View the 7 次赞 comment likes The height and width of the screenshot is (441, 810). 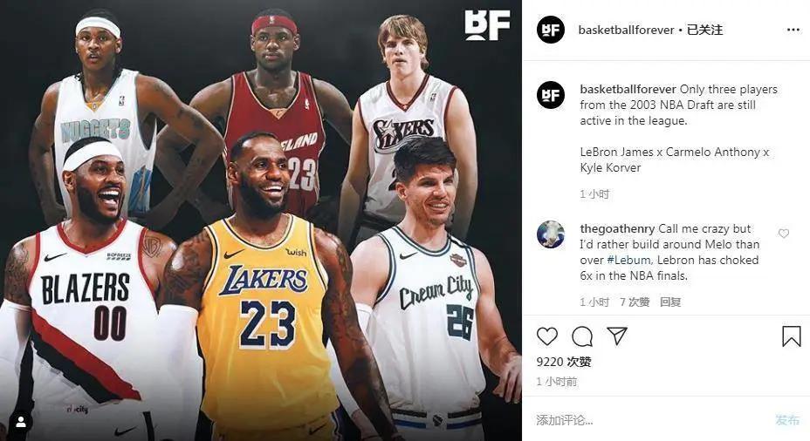pos(635,302)
